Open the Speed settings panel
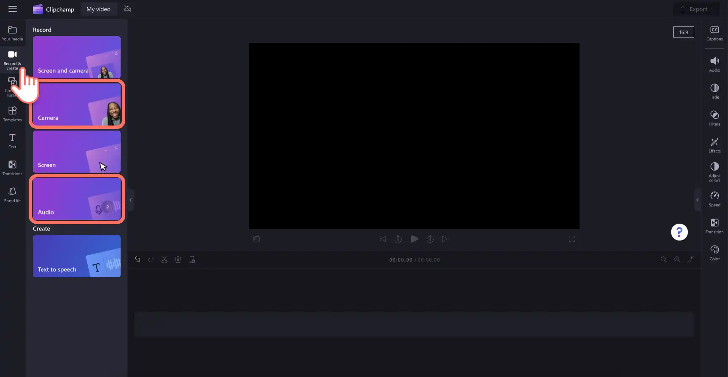This screenshot has height=377, width=728. [x=715, y=199]
